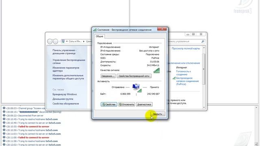
Task: Click the 01:05:06 duration value
Action: [x=155, y=62]
